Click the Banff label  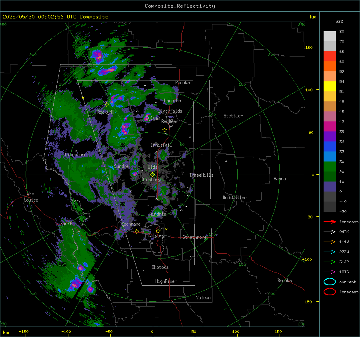point(66,224)
